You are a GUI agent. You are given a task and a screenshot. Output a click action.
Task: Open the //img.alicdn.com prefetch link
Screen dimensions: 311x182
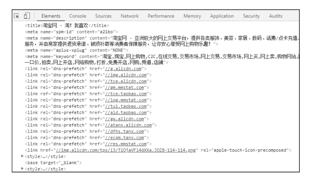126,75
